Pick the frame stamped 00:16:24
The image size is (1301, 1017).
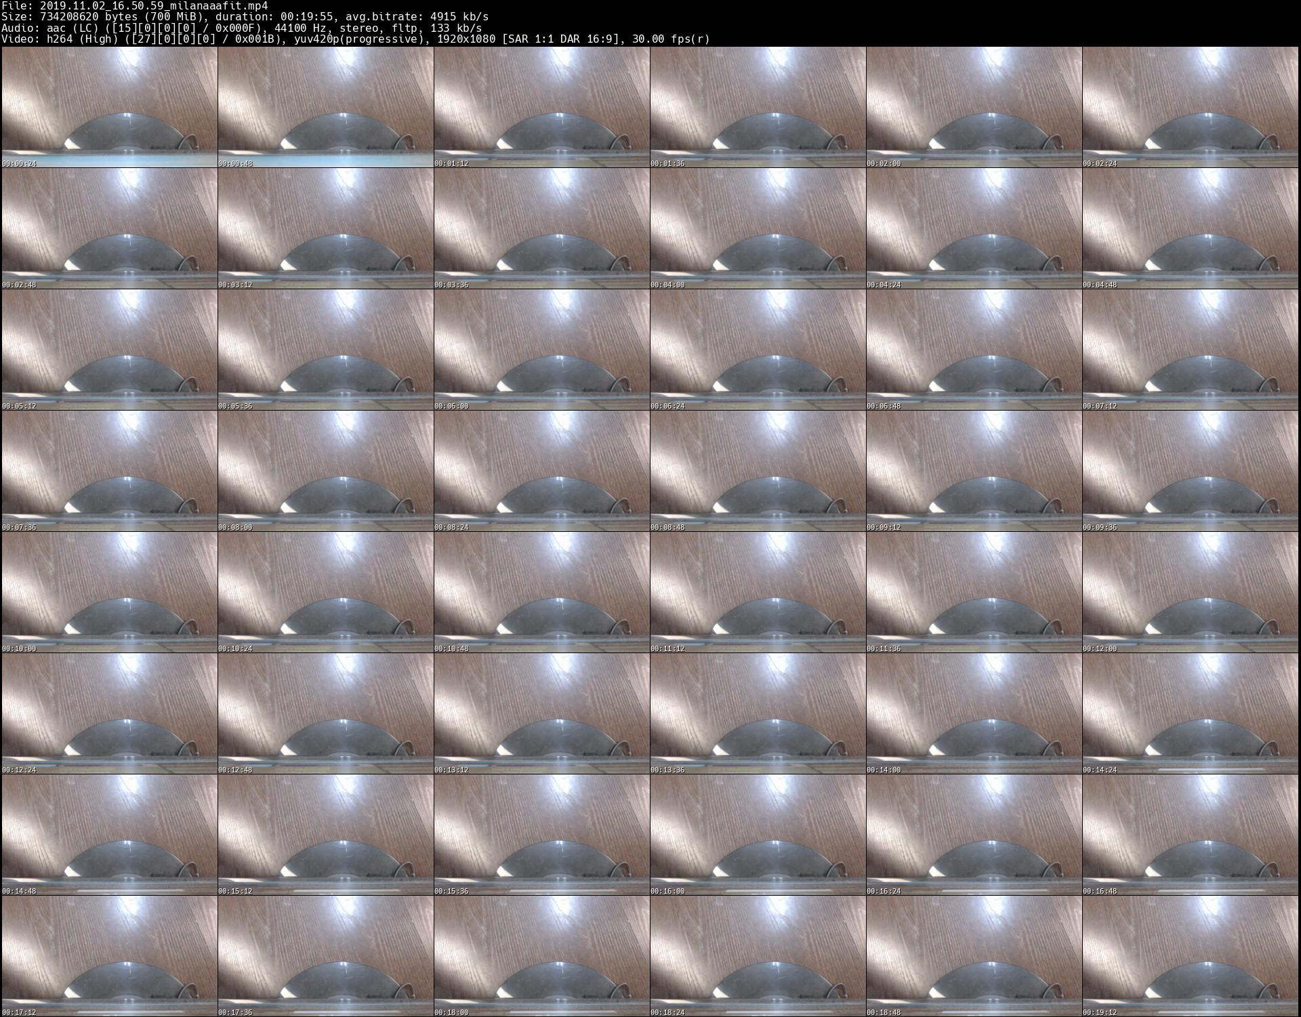[974, 835]
